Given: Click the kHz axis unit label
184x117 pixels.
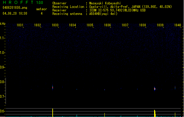Looking at the screenshot, I should pos(3,24).
